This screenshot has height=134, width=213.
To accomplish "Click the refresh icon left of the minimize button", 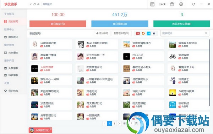I will [x=193, y=4].
